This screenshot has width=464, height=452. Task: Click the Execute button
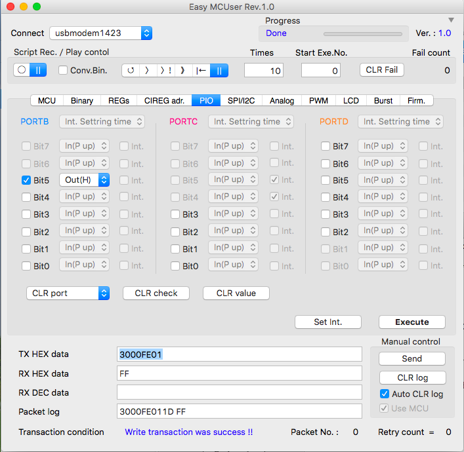click(x=411, y=322)
